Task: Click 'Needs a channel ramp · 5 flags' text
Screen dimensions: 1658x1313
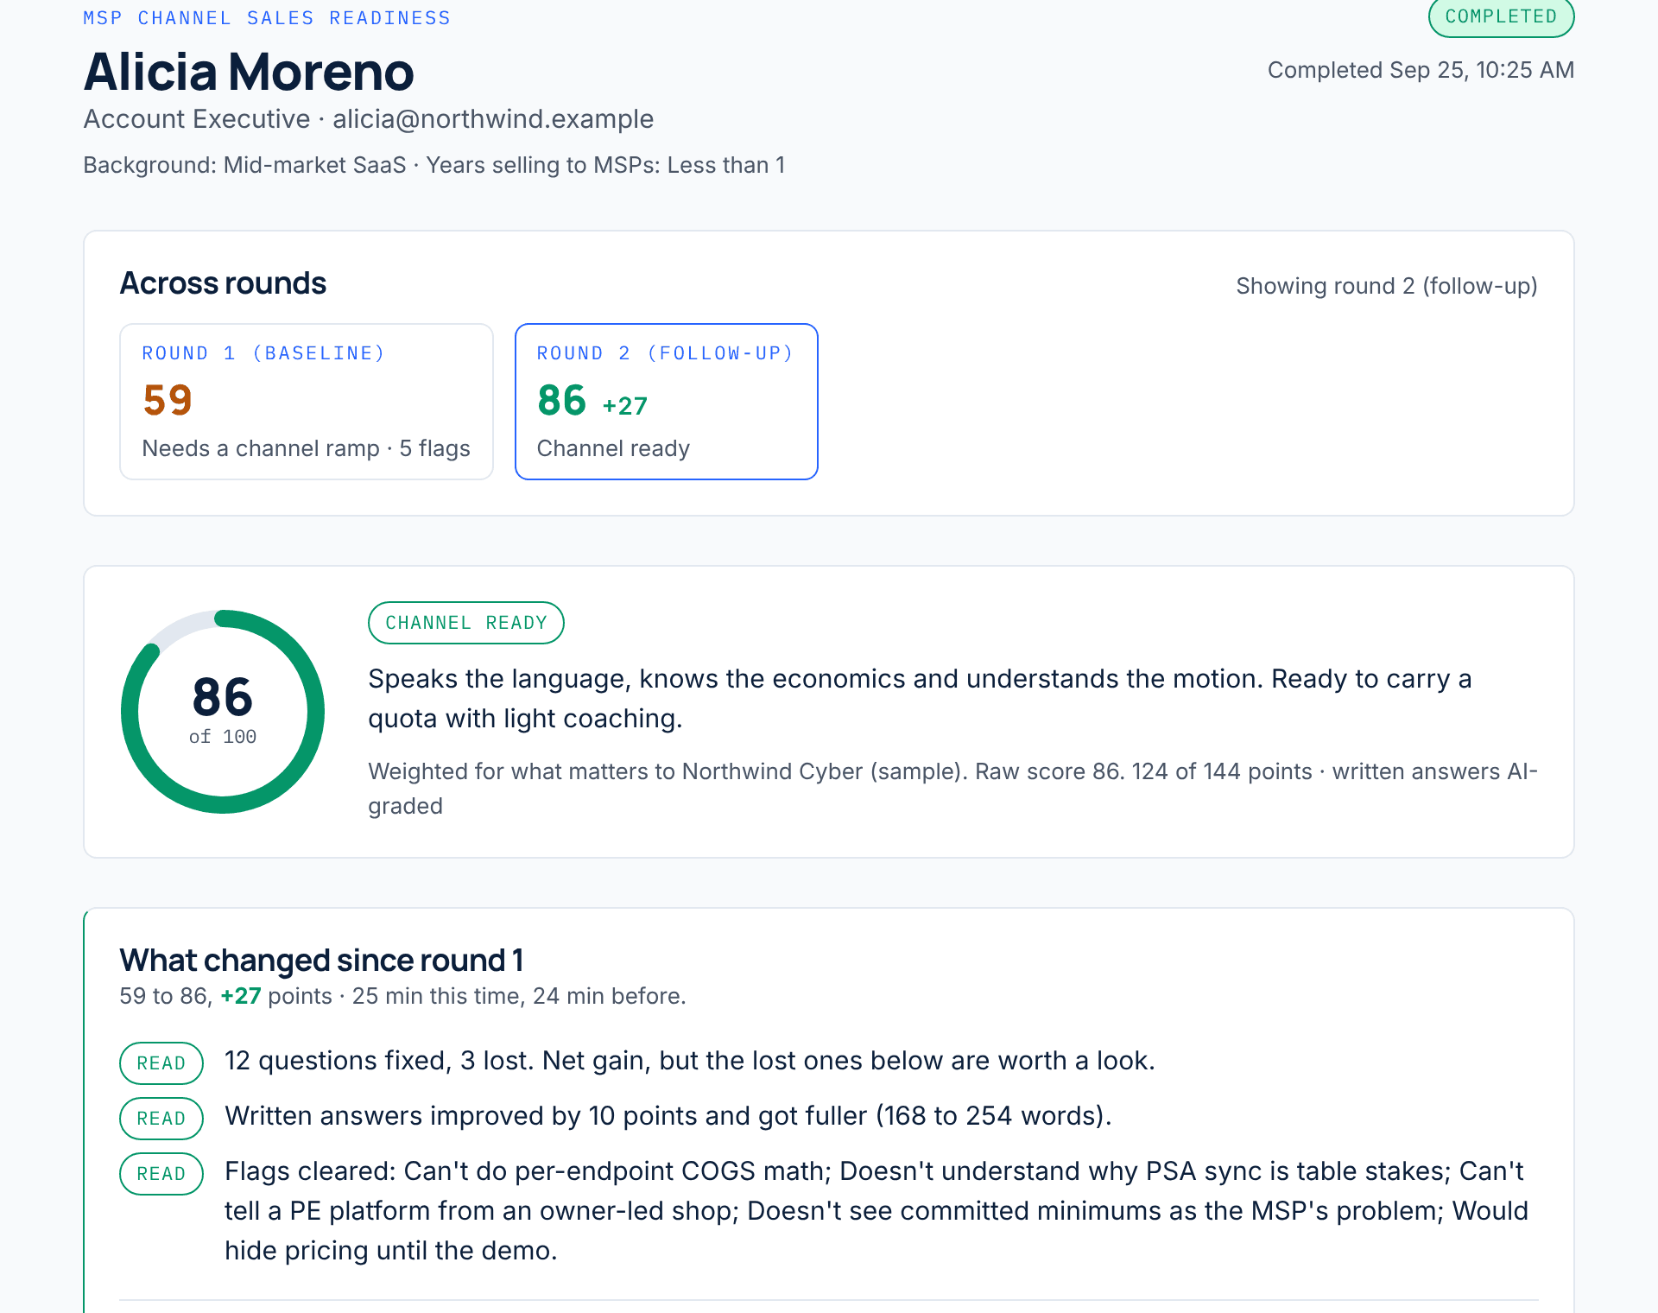Action: (307, 448)
